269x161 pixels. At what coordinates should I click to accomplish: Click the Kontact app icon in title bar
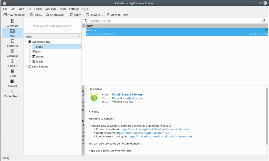click(4, 3)
